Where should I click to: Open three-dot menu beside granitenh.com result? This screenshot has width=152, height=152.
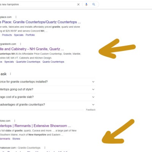tap(21, 44)
